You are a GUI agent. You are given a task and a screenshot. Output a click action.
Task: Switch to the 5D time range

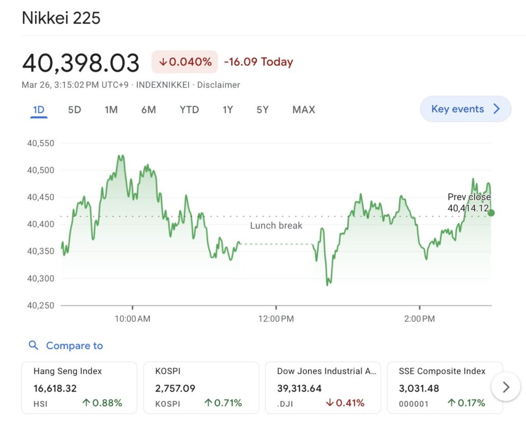(74, 110)
